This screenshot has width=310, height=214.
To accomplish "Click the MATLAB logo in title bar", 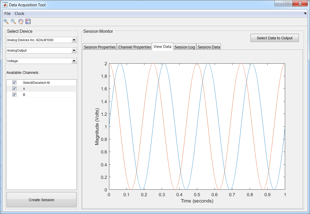I will 5,5.
